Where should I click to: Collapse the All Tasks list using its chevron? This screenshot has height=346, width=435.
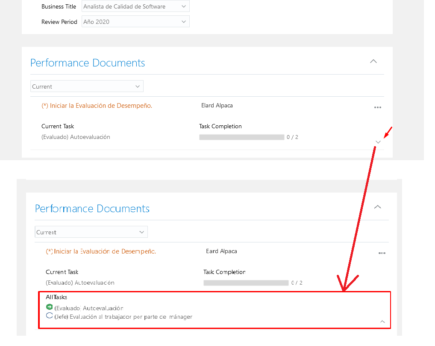point(382,322)
